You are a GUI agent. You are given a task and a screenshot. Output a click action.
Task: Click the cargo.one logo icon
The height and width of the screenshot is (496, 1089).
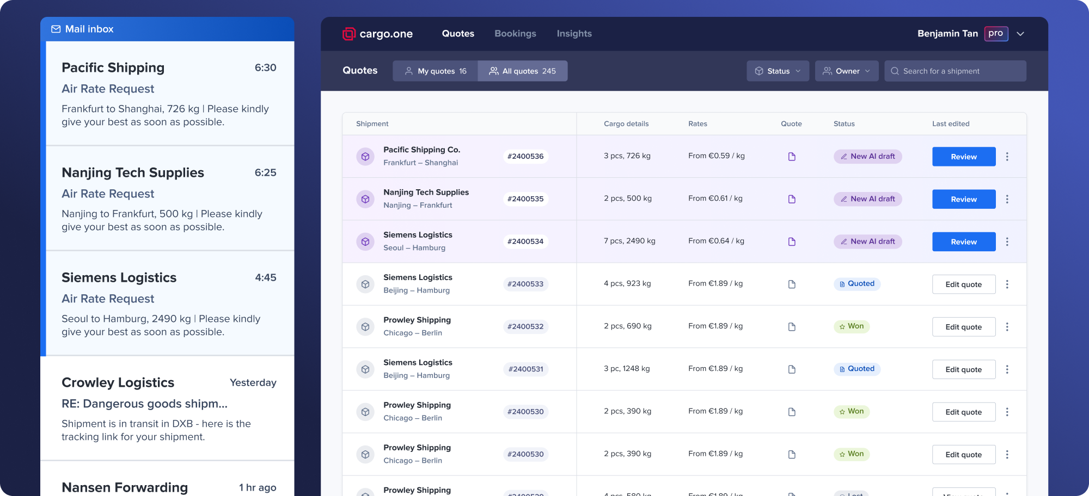pyautogui.click(x=348, y=34)
